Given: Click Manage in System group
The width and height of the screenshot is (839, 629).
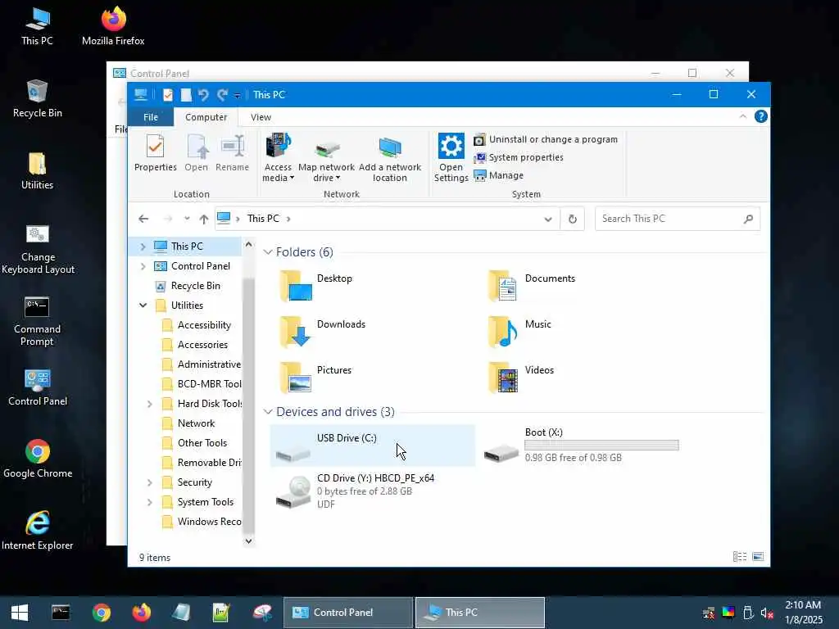Looking at the screenshot, I should click(499, 175).
